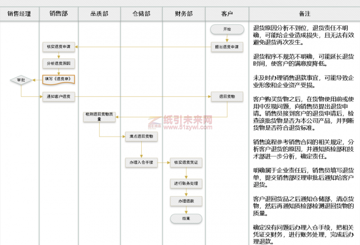Select the 核实退货申请 process box
Viewport: 360px width, 245px height.
point(59,47)
